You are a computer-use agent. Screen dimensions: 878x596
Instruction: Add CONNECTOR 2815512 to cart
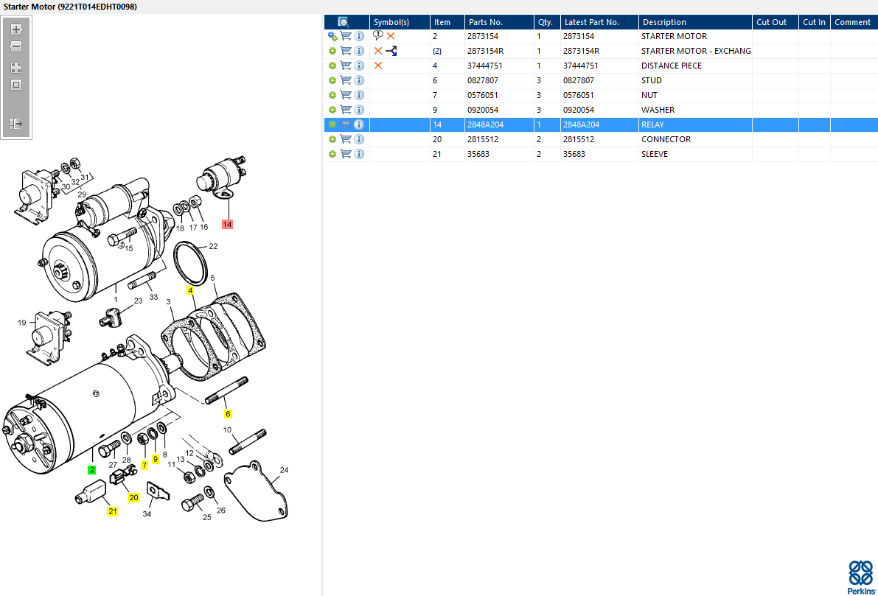point(346,139)
